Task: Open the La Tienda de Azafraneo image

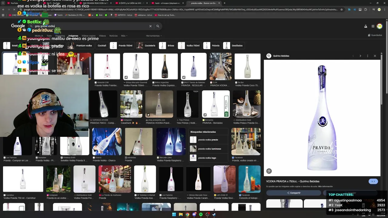Action: click(x=115, y=179)
